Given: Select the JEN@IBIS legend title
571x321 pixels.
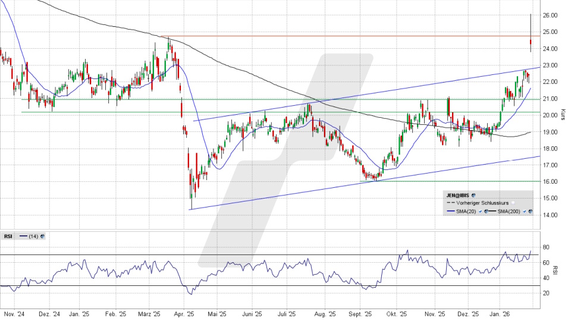Looking at the screenshot, I should click(457, 194).
